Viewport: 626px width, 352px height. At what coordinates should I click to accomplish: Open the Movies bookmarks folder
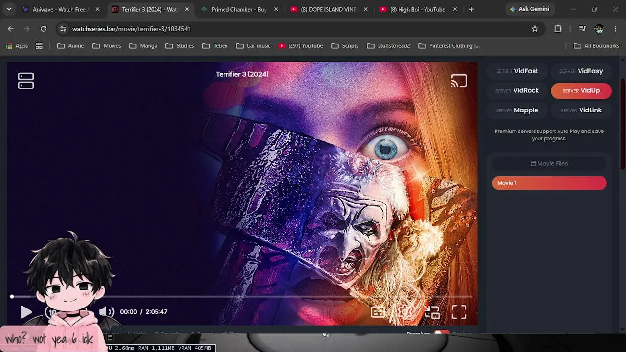[x=107, y=46]
